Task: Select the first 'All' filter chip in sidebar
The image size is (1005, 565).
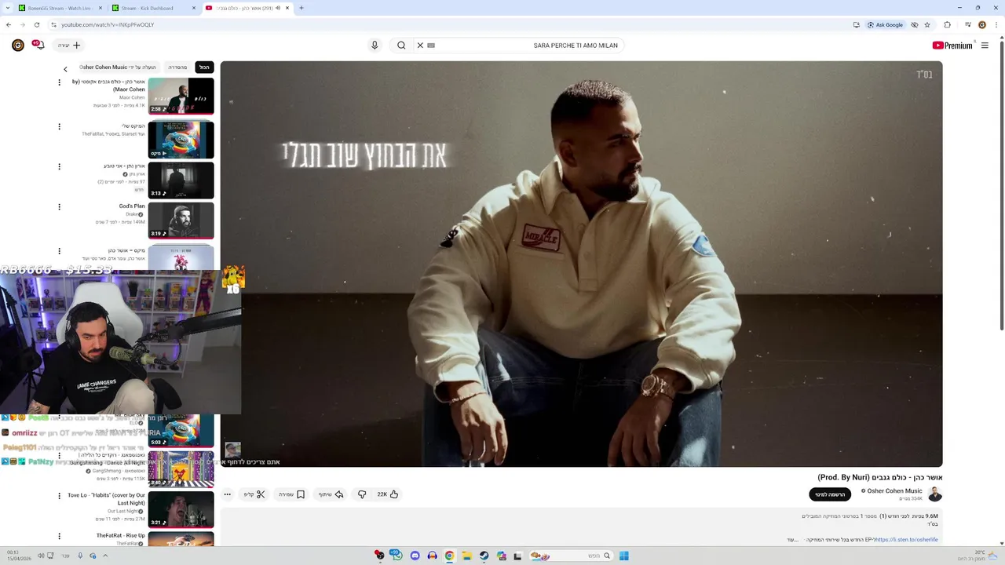Action: (204, 67)
